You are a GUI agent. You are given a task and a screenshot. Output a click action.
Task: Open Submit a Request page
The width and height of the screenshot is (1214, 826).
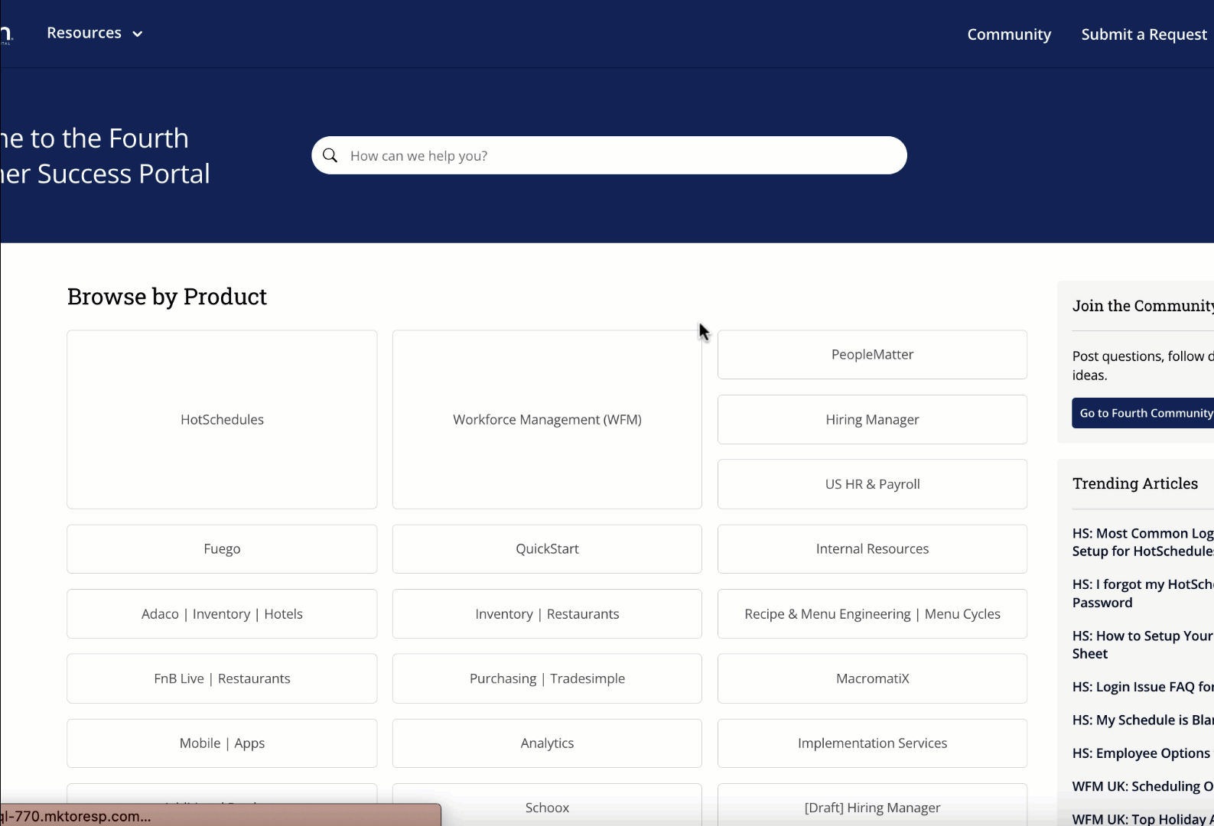[x=1144, y=34]
